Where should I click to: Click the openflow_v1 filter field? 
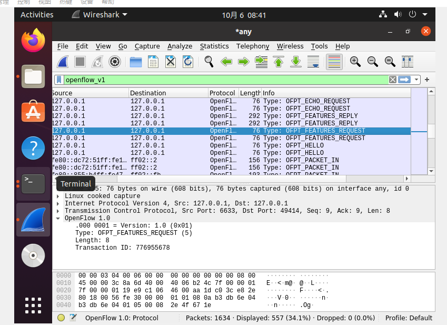click(x=225, y=80)
